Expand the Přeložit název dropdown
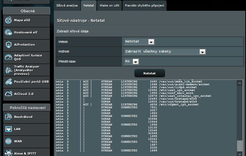Viewport: 246px width, 156px height. [x=131, y=61]
